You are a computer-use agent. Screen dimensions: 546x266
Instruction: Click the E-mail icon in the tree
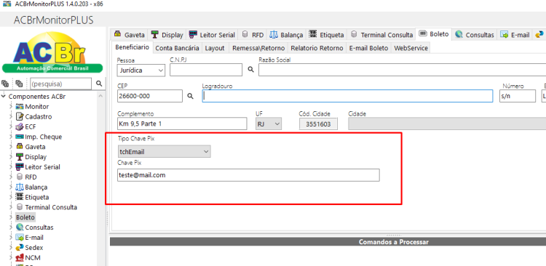(x=20, y=238)
